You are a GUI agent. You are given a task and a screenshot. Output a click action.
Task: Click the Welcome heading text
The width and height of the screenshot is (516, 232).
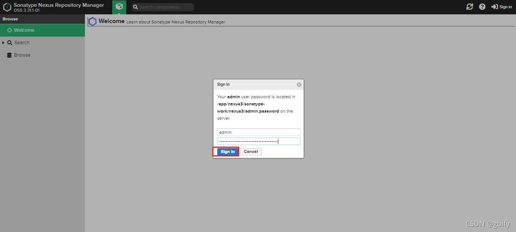coord(111,21)
